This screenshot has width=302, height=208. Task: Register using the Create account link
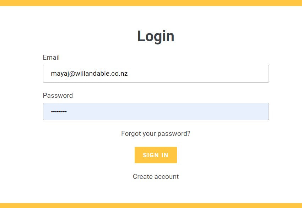[156, 177]
